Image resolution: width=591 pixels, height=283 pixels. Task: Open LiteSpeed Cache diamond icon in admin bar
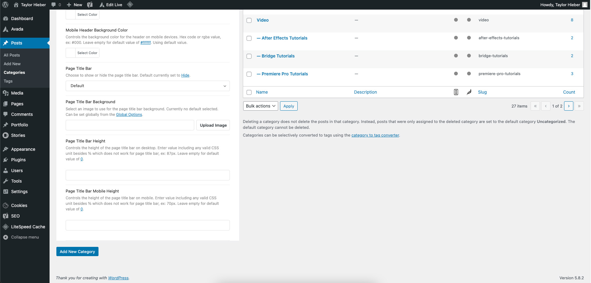(x=130, y=4)
